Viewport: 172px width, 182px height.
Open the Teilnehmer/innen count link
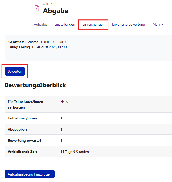(x=61, y=118)
